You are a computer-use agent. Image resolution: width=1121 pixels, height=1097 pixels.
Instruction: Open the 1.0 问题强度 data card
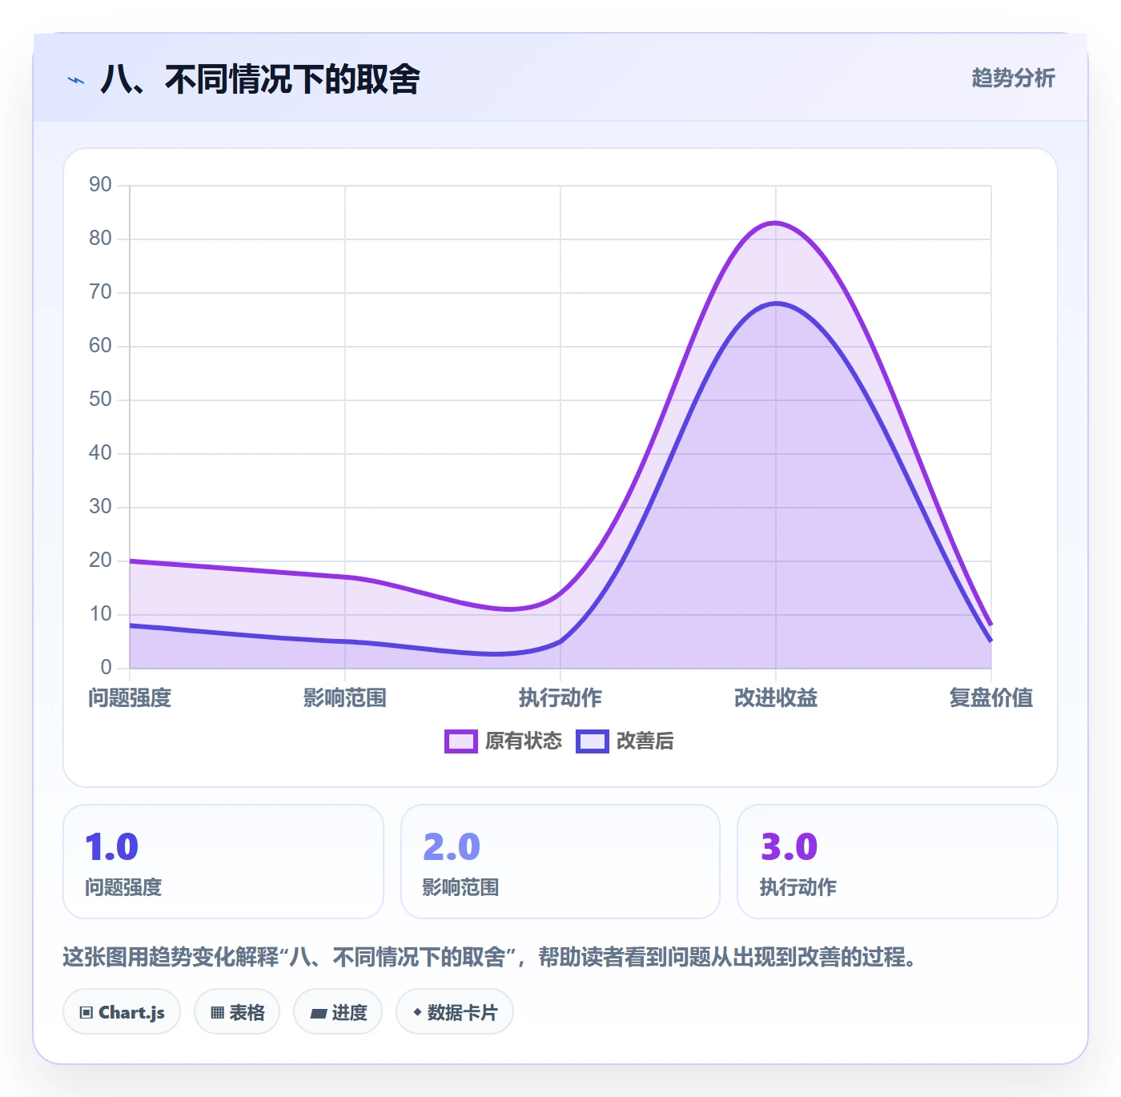[x=223, y=862]
